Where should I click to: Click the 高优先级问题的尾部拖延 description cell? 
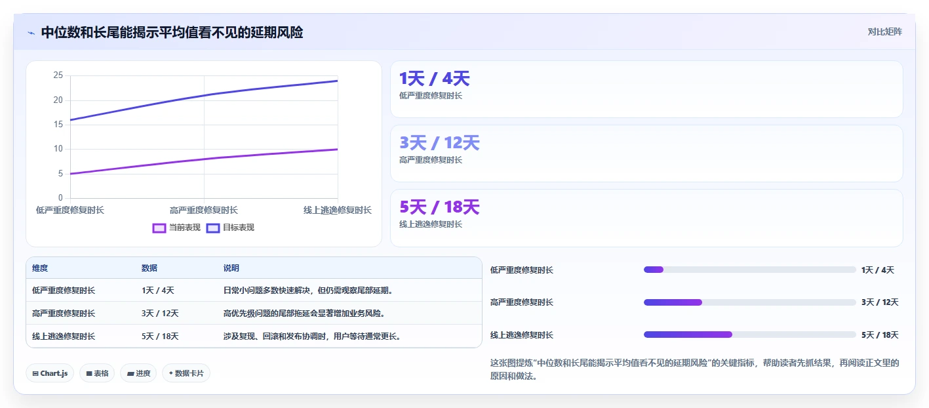[x=304, y=314]
